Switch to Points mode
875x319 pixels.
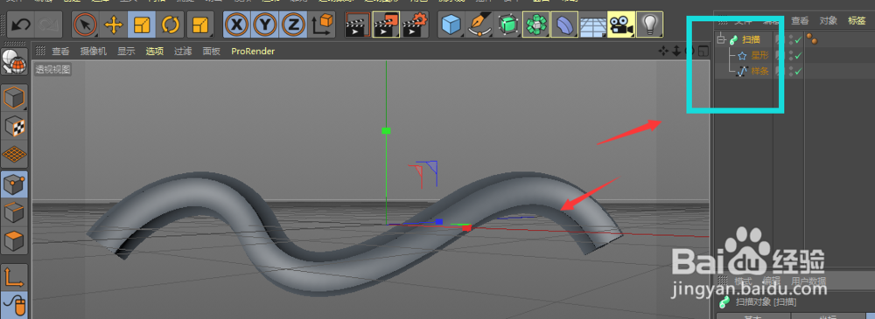tap(15, 184)
